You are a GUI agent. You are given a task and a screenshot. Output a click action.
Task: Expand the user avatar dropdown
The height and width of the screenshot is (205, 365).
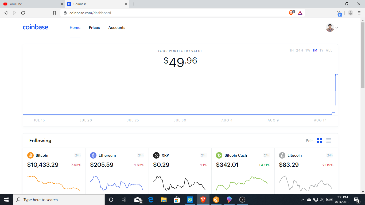tap(337, 28)
